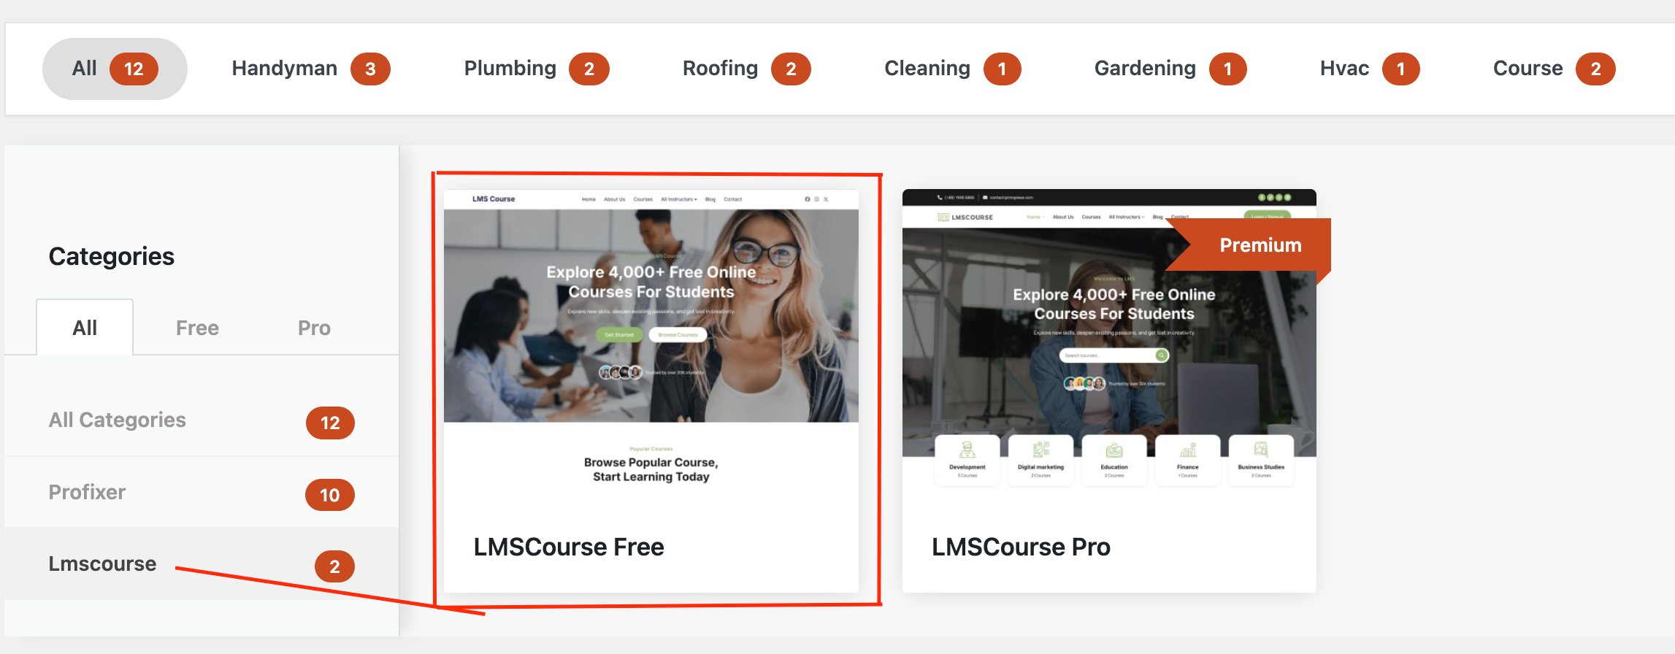Filter templates by Hvac
The image size is (1675, 654).
pos(1369,69)
